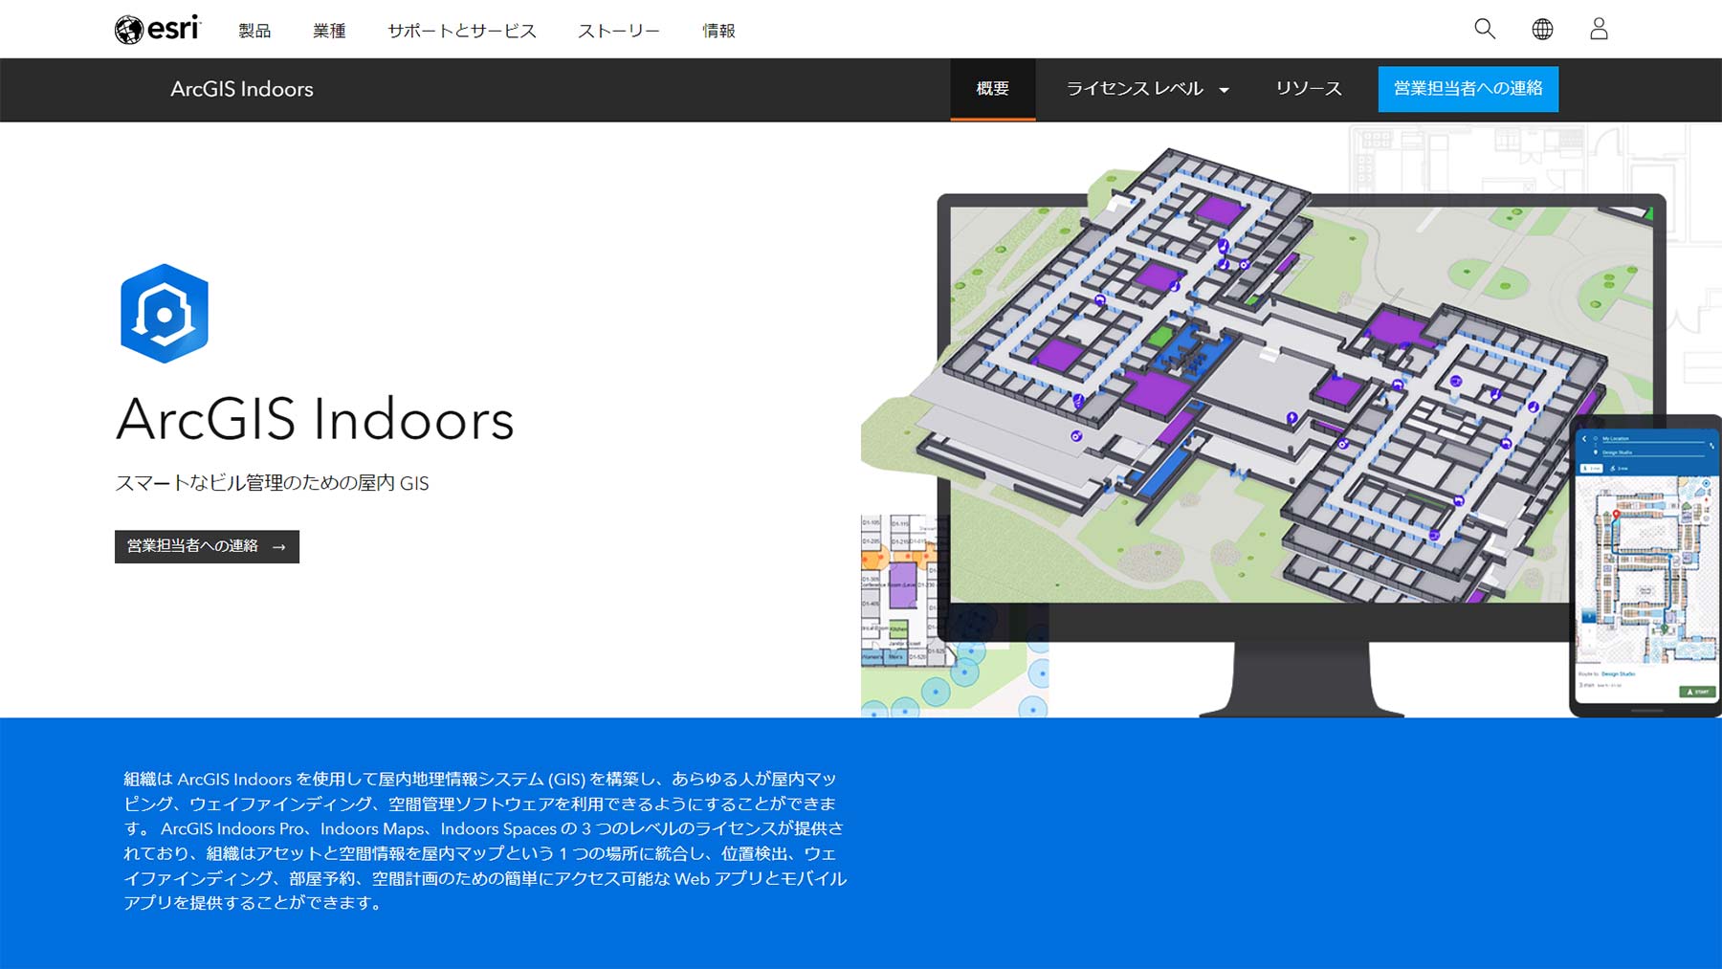The width and height of the screenshot is (1722, 969).
Task: Expand the ライセンス レベル dropdown
Action: (1147, 89)
